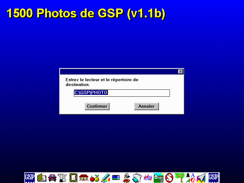Click the destination path input field

click(x=121, y=93)
